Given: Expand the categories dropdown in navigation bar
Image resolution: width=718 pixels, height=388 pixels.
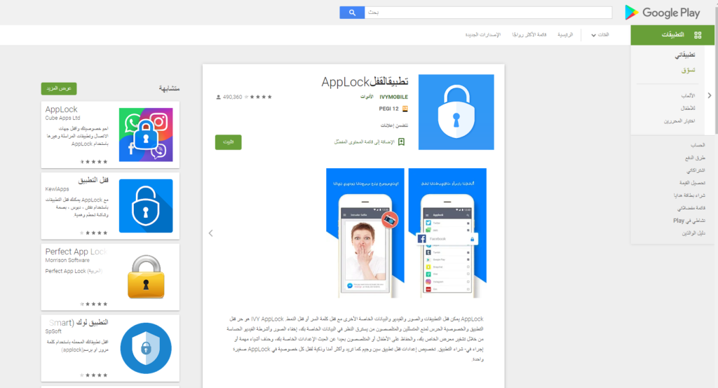Looking at the screenshot, I should point(600,35).
